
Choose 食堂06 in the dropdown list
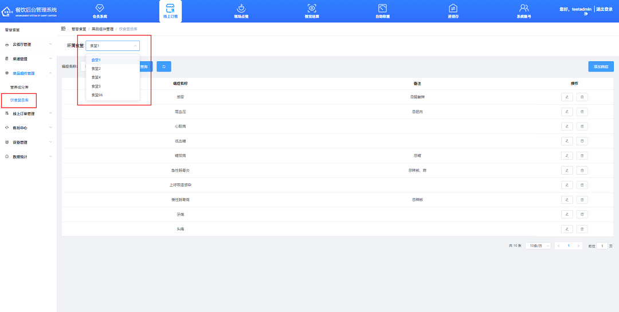tap(97, 95)
